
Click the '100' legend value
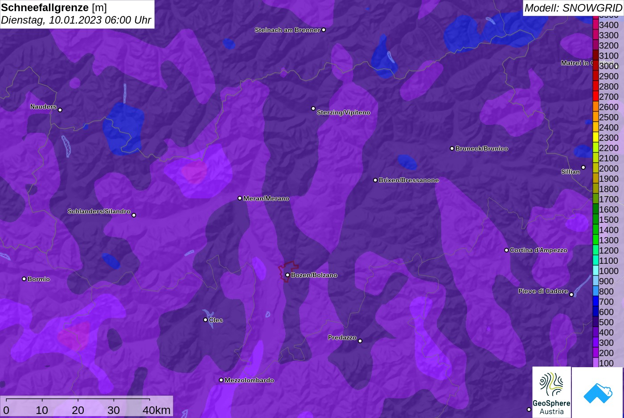[x=607, y=363]
